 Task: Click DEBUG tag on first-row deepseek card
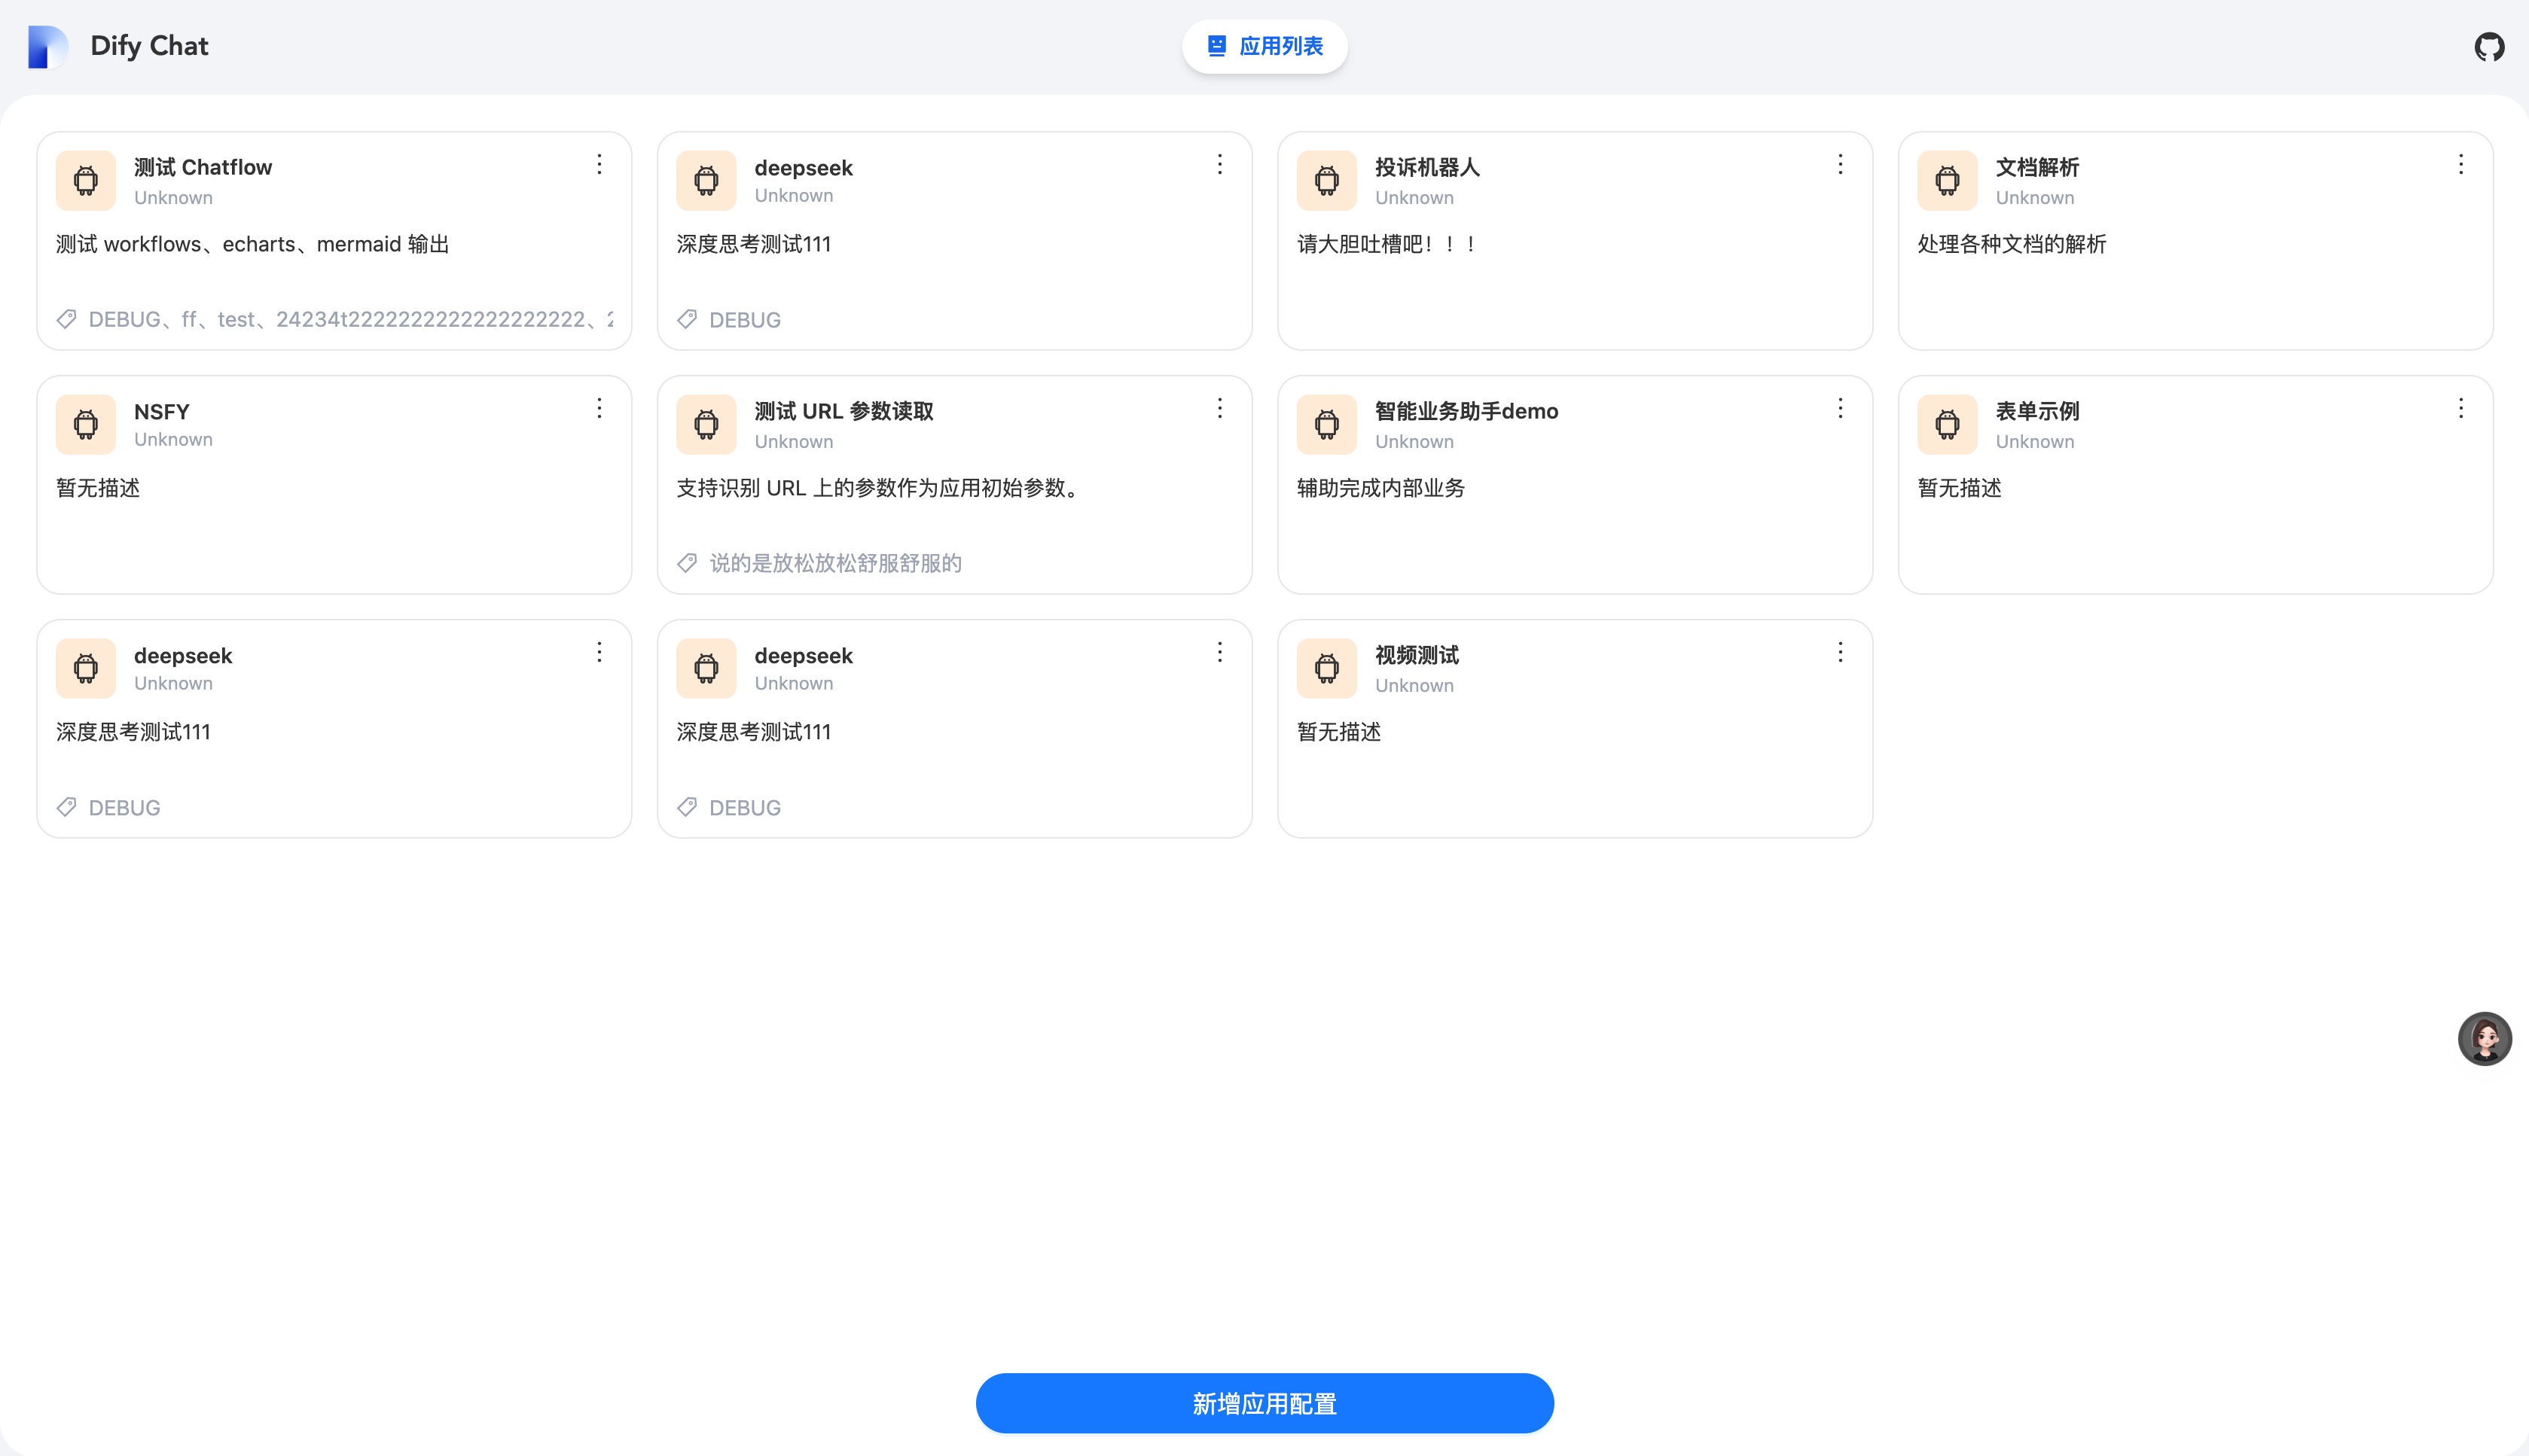[x=744, y=320]
